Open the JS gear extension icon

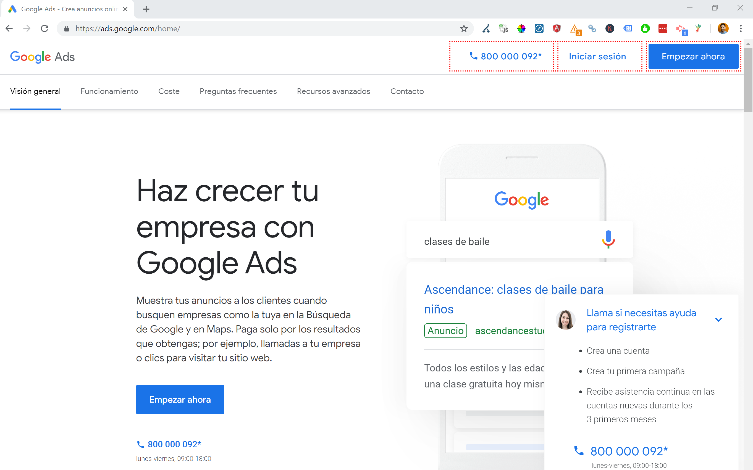pyautogui.click(x=503, y=29)
